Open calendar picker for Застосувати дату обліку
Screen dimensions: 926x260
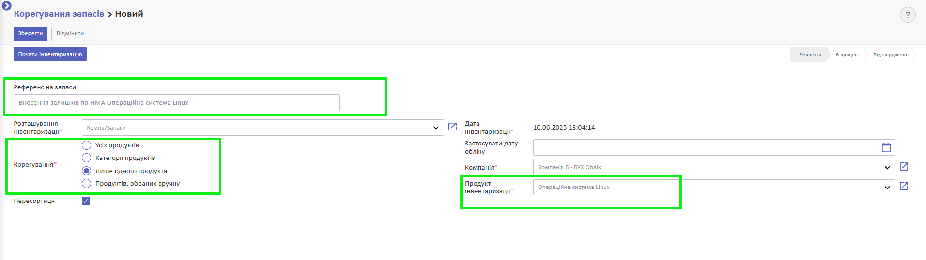886,147
